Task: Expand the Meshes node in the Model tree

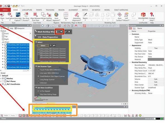Action: pos(1,78)
